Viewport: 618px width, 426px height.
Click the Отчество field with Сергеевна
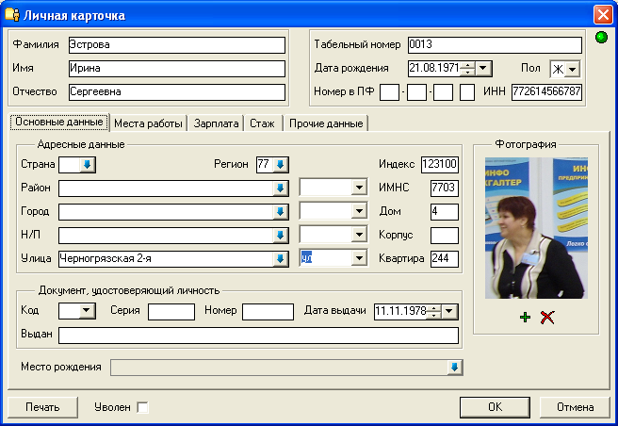click(x=176, y=92)
